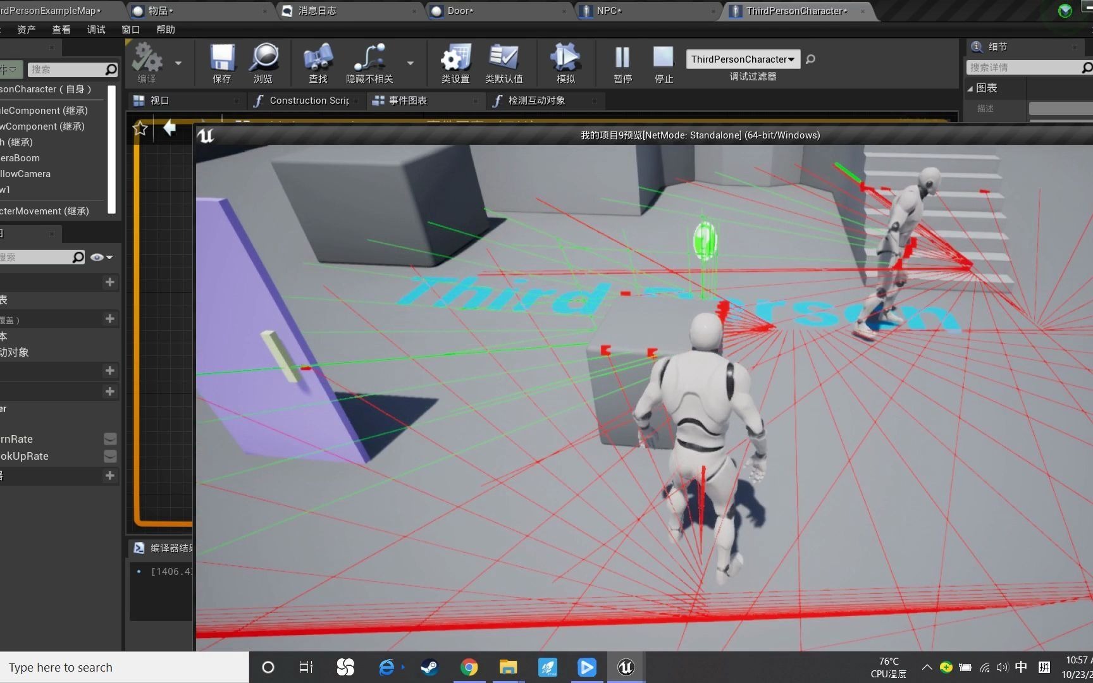Open Class Settings (类设置)

click(454, 61)
